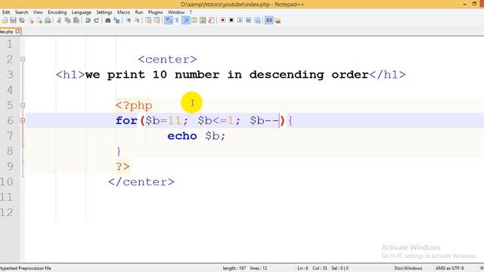Viewport: 484px width, 272px height.
Task: Click the Save All toolbar icon
Action: click(x=22, y=20)
